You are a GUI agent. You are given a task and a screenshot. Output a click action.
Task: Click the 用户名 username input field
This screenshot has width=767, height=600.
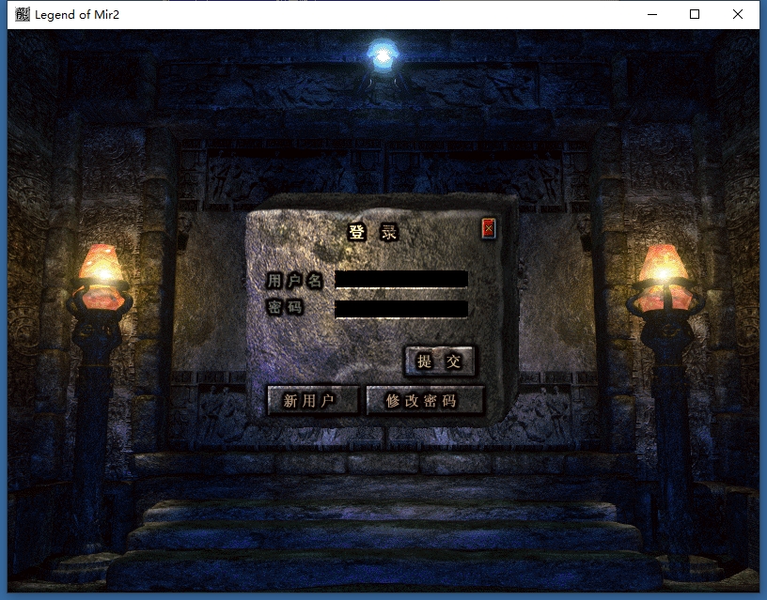401,279
